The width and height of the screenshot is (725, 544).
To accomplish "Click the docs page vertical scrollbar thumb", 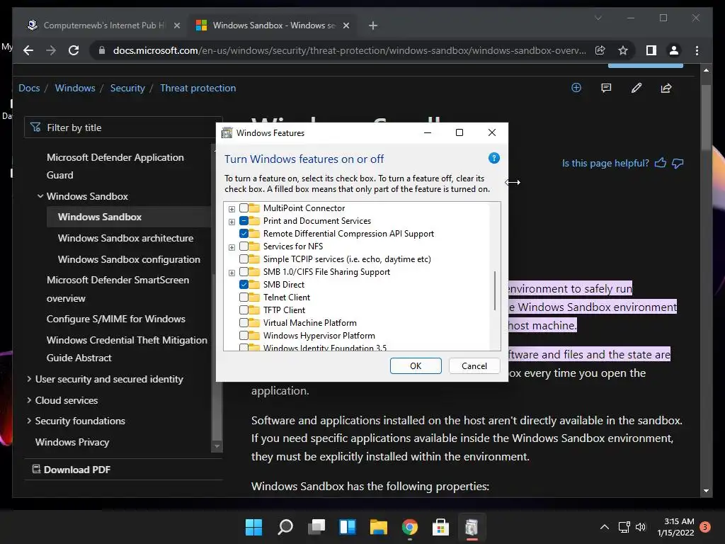I will (706, 118).
